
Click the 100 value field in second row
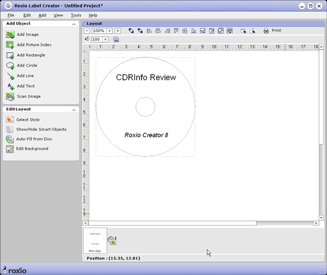pos(97,39)
